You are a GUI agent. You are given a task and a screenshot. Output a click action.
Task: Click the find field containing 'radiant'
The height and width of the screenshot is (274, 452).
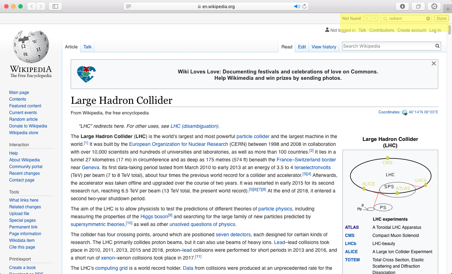(x=406, y=18)
